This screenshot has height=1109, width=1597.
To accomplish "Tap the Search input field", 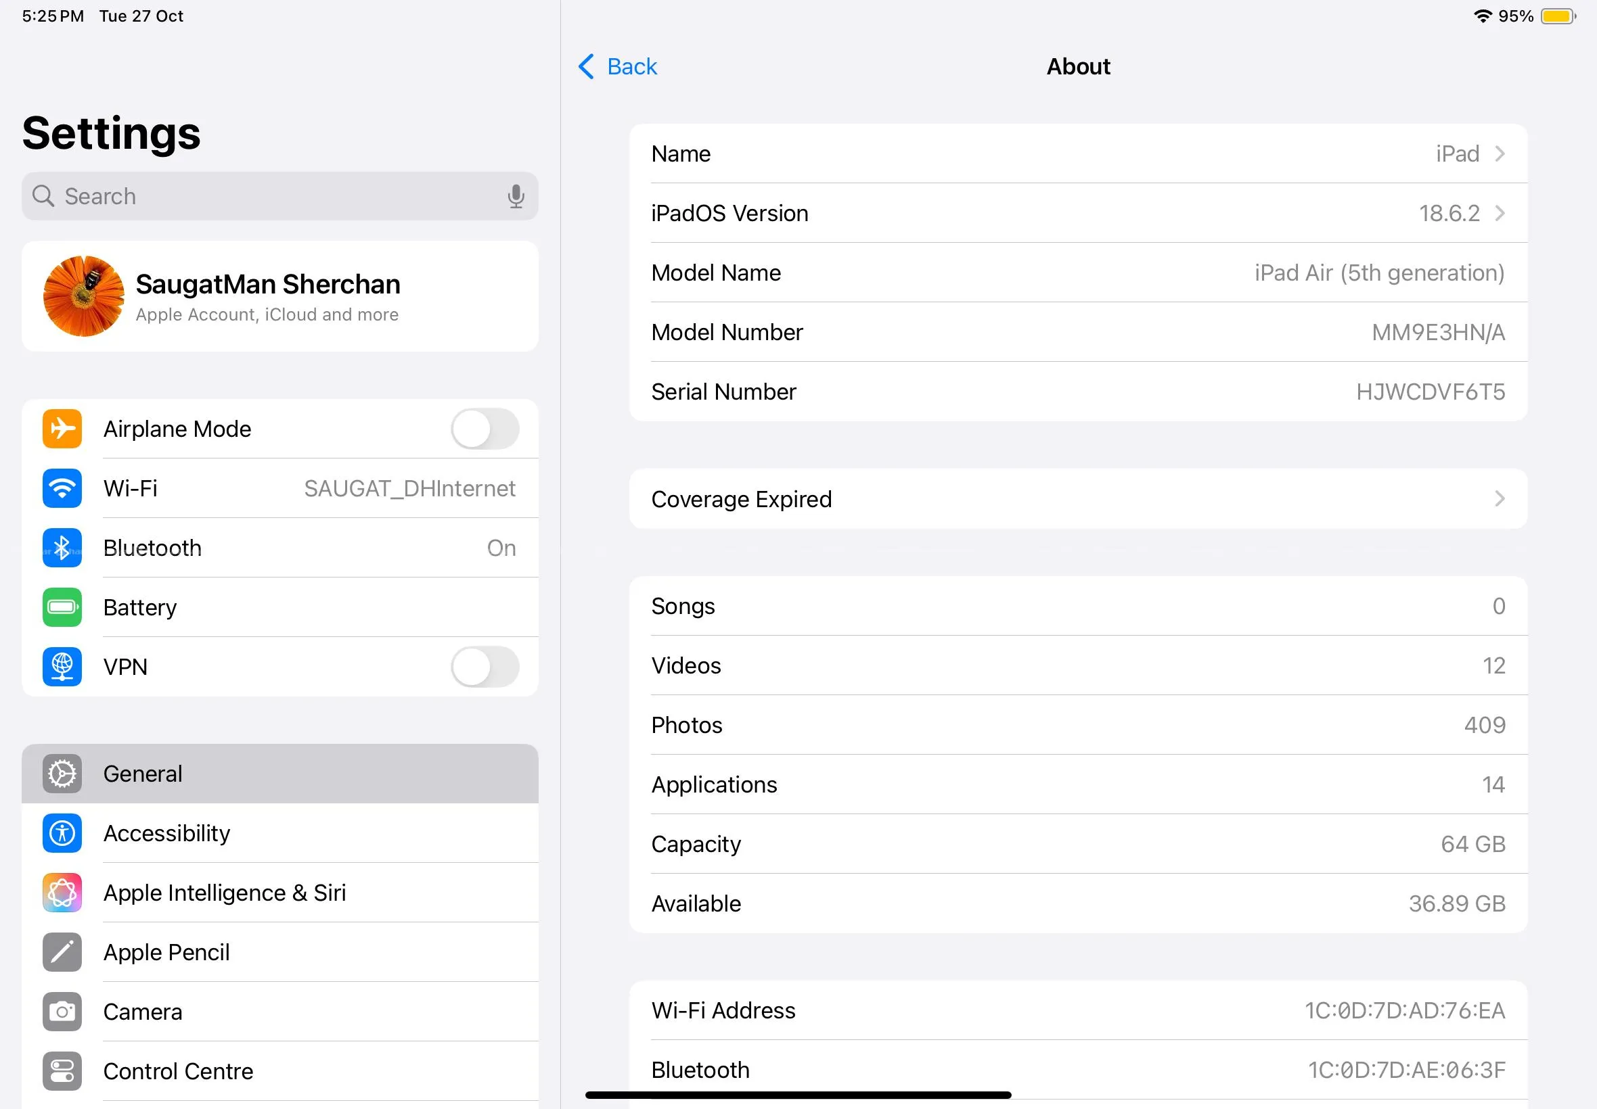I will (x=280, y=197).
